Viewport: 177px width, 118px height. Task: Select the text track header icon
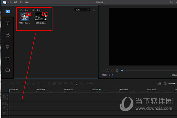[x=4, y=108]
